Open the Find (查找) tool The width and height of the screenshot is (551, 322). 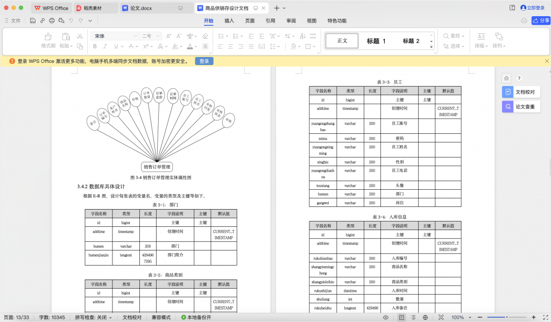tap(455, 37)
